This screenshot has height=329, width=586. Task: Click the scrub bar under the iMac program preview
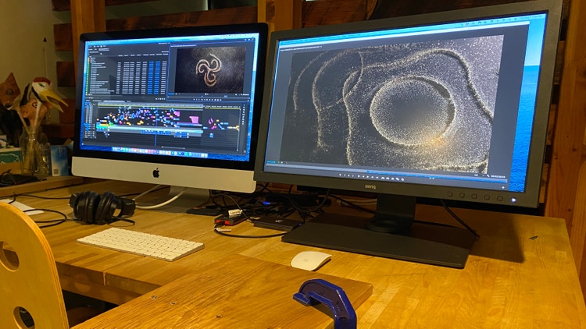207,96
